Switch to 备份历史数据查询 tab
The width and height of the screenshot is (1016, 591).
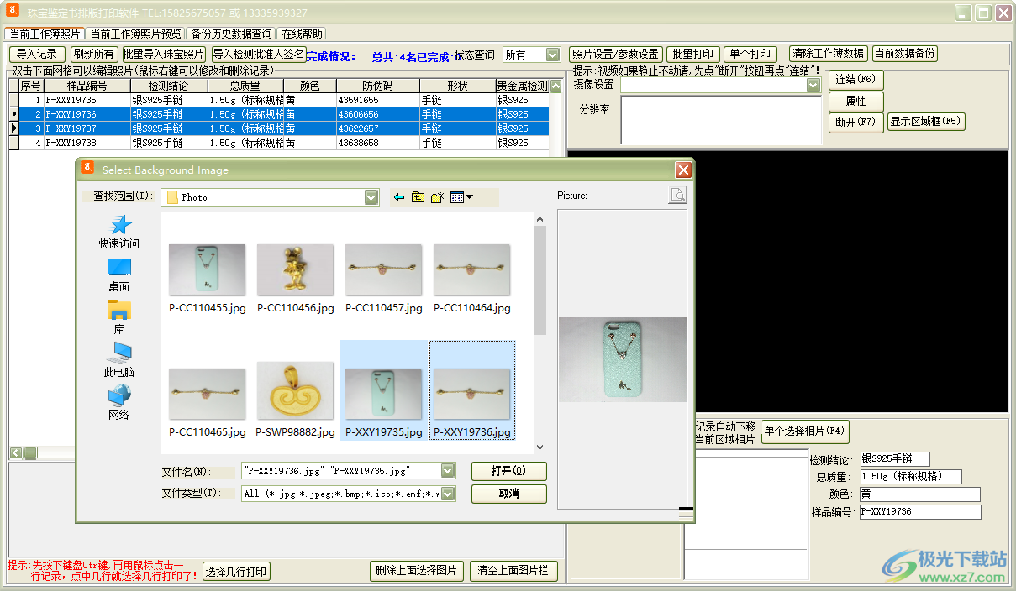tap(231, 34)
